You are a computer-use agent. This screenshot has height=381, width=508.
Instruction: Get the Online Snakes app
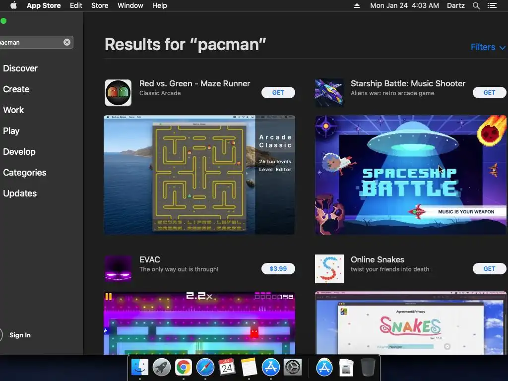[x=489, y=268]
